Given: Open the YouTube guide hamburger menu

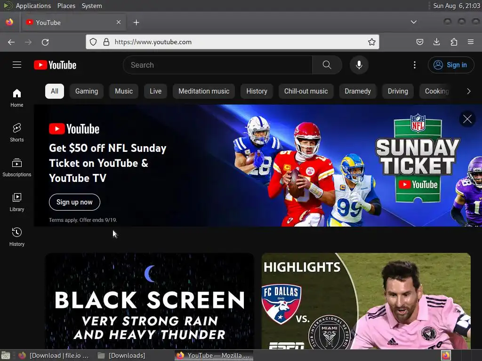Looking at the screenshot, I should point(17,65).
